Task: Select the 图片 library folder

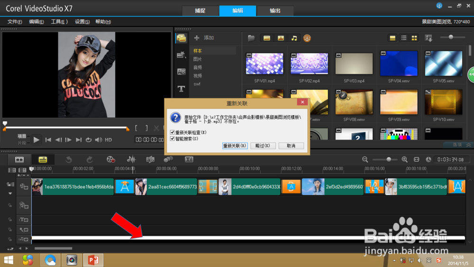Action: (x=198, y=59)
